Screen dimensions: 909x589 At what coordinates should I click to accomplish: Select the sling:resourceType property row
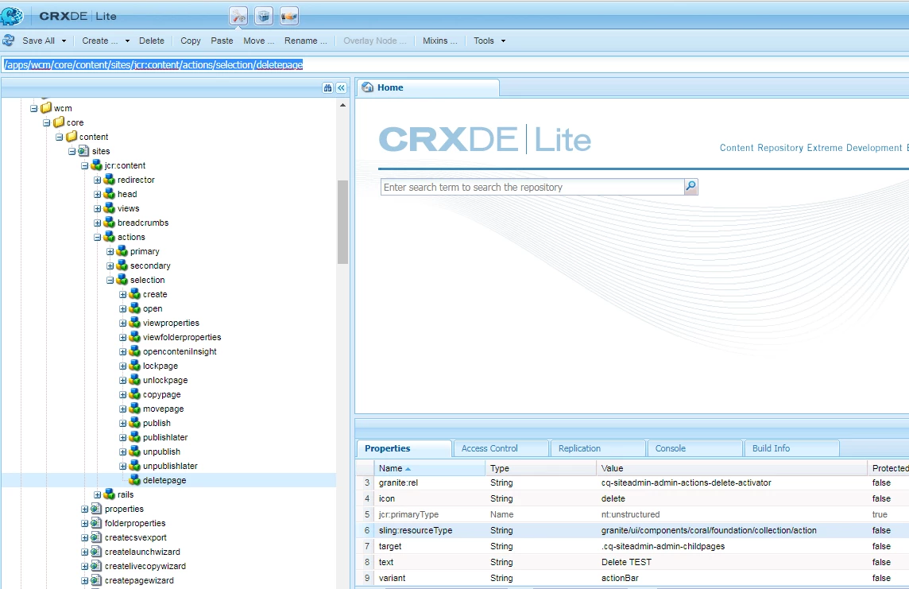point(632,530)
